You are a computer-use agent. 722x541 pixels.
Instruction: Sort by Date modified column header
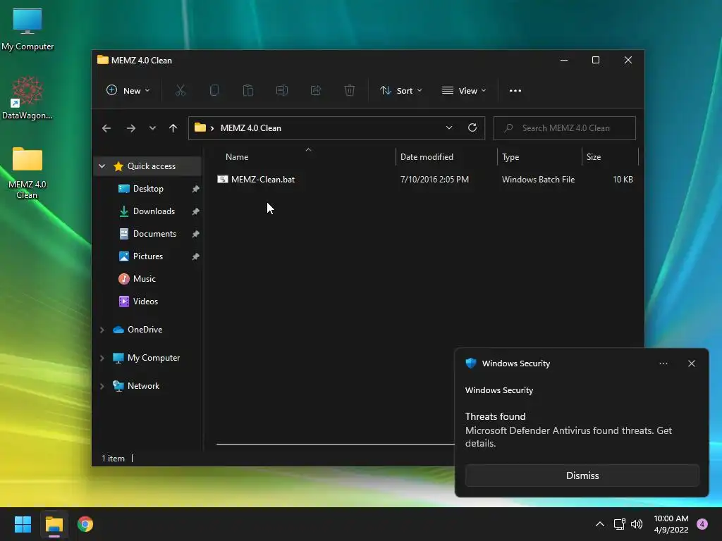[446, 157]
